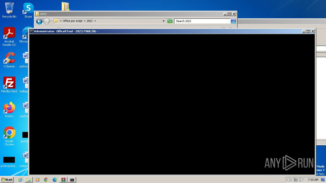326x183 pixels.
Task: Open CCleaner desktop shortcut
Action: tap(9, 60)
